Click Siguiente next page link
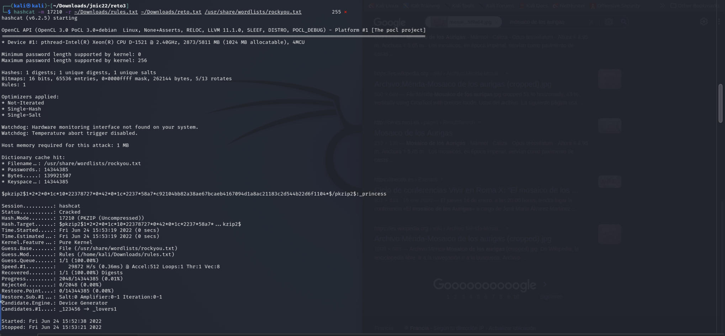 pyautogui.click(x=551, y=297)
